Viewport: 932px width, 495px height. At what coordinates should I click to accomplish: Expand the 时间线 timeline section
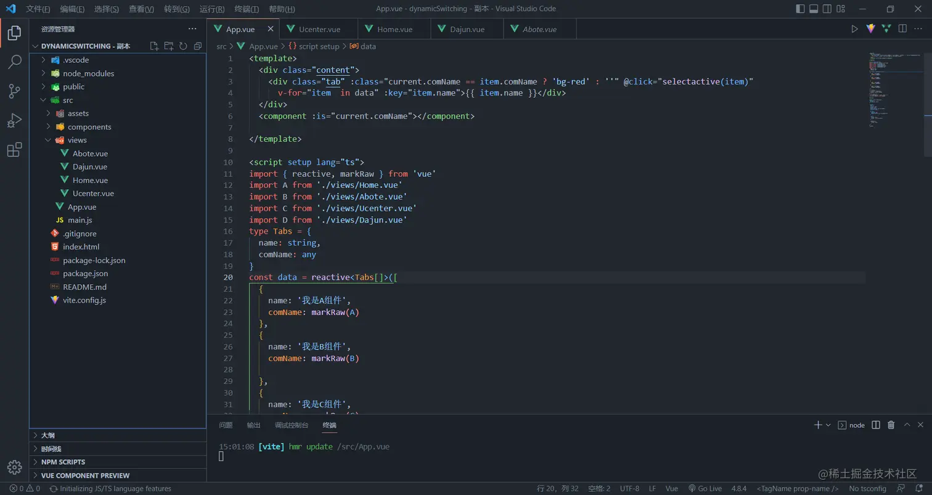(x=117, y=449)
